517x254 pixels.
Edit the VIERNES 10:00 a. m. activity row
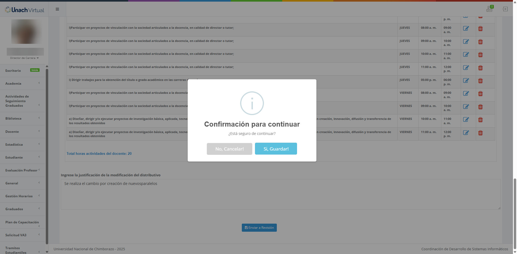[466, 120]
